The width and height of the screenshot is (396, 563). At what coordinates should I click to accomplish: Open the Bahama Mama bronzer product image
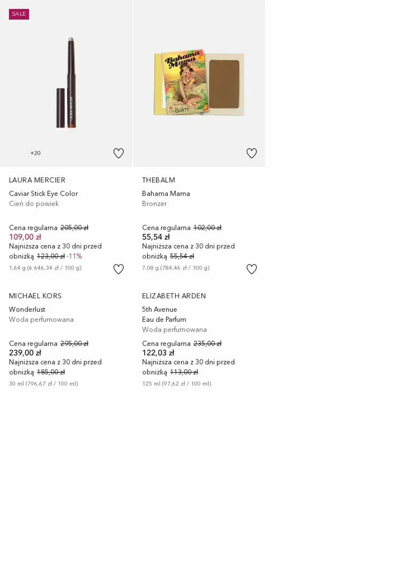[x=199, y=82]
